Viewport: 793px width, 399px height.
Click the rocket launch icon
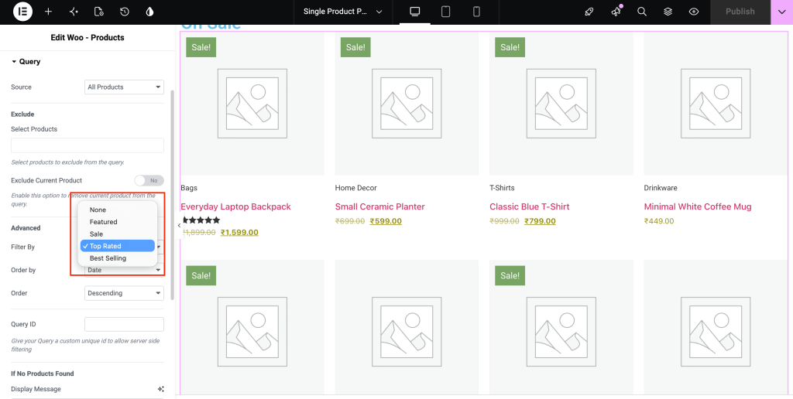(x=589, y=12)
